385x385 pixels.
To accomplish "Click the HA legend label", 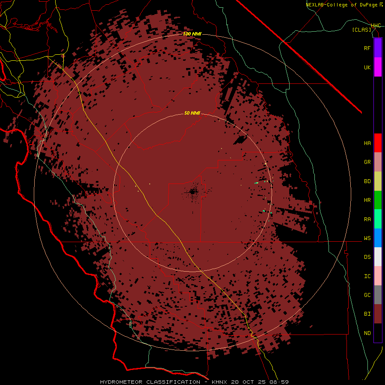I will pyautogui.click(x=367, y=143).
